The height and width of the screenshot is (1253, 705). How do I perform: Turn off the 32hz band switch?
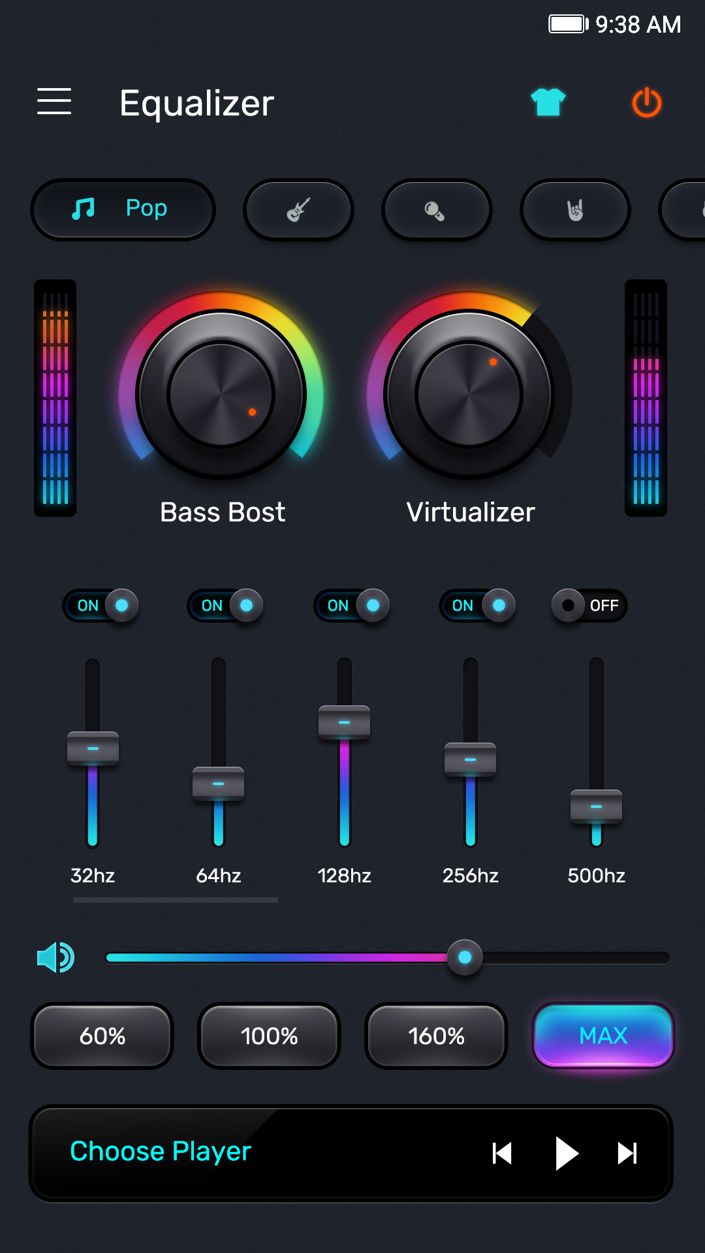point(101,606)
